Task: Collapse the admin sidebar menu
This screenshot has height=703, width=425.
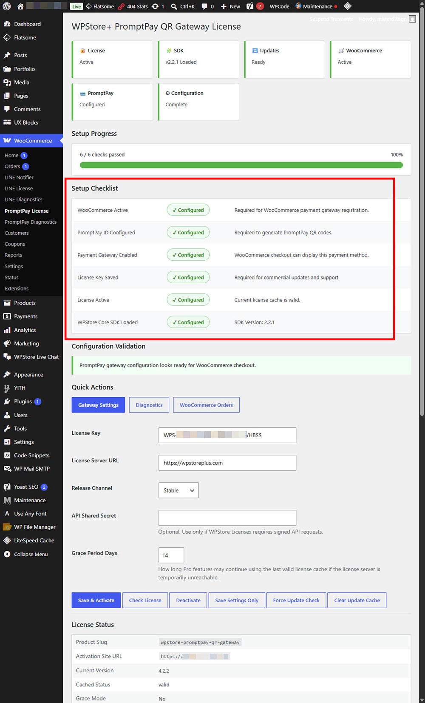Action: coord(31,554)
